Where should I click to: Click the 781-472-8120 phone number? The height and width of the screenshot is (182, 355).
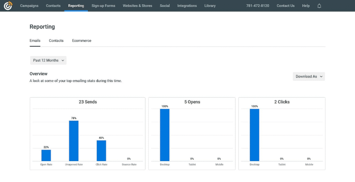(258, 6)
